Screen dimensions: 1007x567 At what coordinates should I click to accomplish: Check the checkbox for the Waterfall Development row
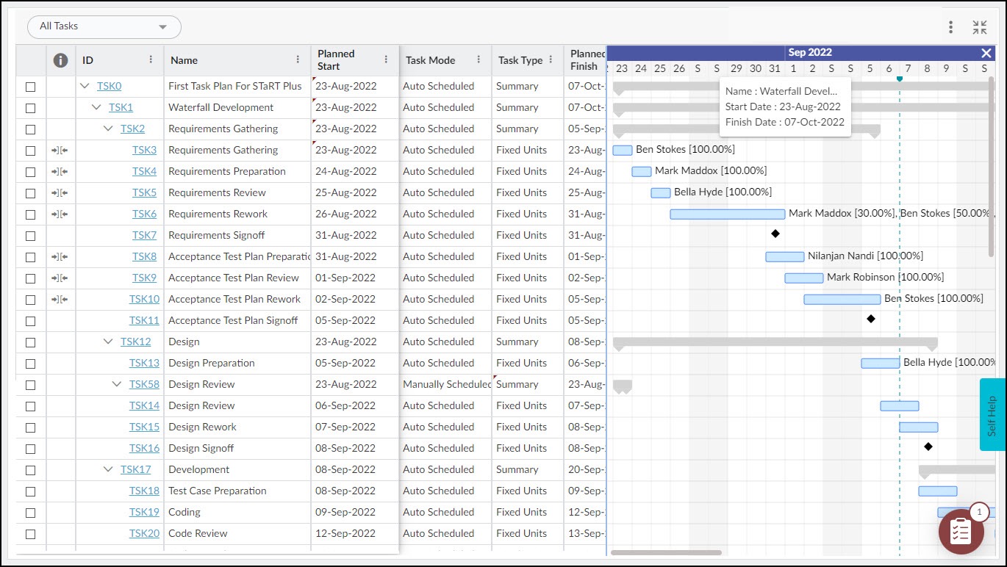pyautogui.click(x=30, y=107)
